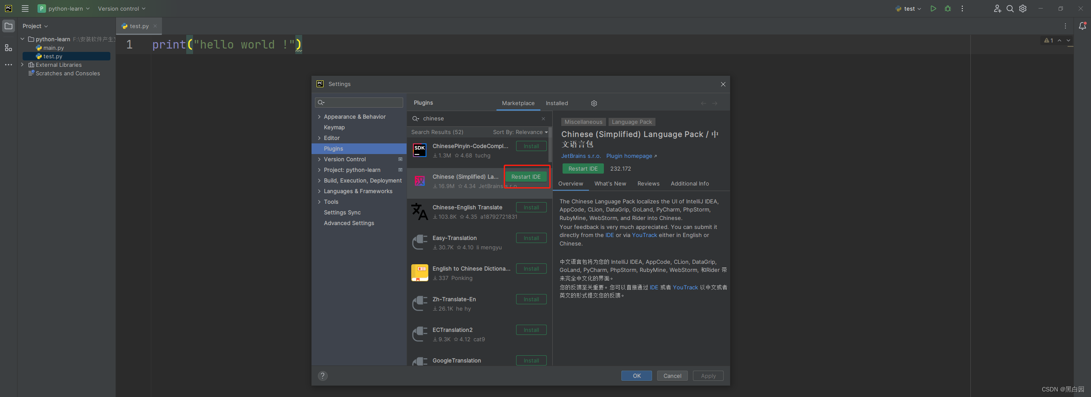Expand Appearance & Behavior settings
Screen dimensions: 1091x397
tap(319, 117)
